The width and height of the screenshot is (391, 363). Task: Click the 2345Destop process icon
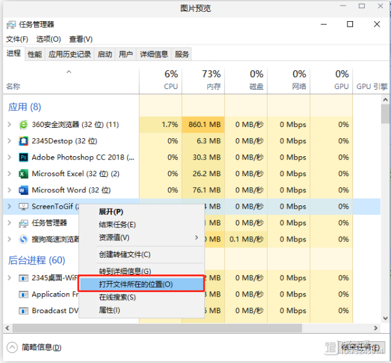coord(24,141)
